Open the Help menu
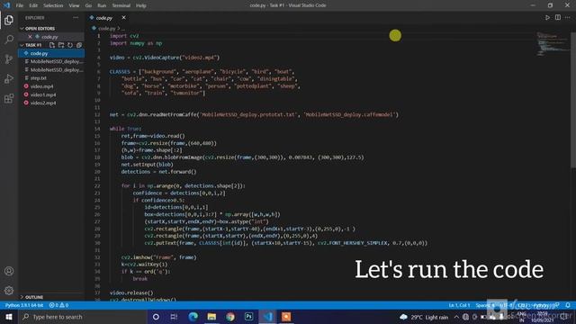Image resolution: width=576 pixels, height=324 pixels. 141,5
